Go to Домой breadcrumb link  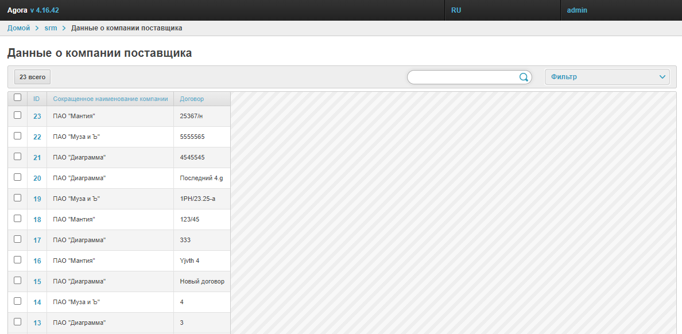click(x=18, y=28)
